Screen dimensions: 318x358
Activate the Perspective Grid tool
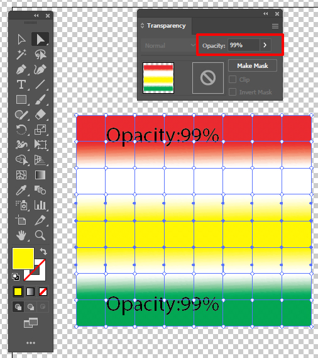click(40, 160)
